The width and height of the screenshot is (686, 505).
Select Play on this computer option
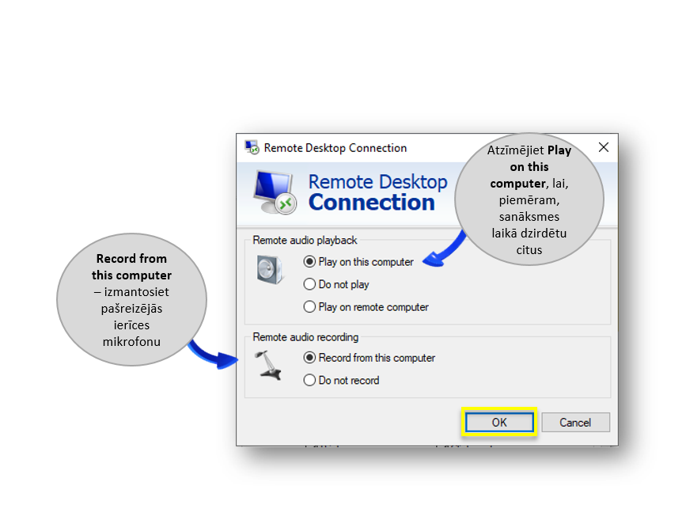click(309, 262)
